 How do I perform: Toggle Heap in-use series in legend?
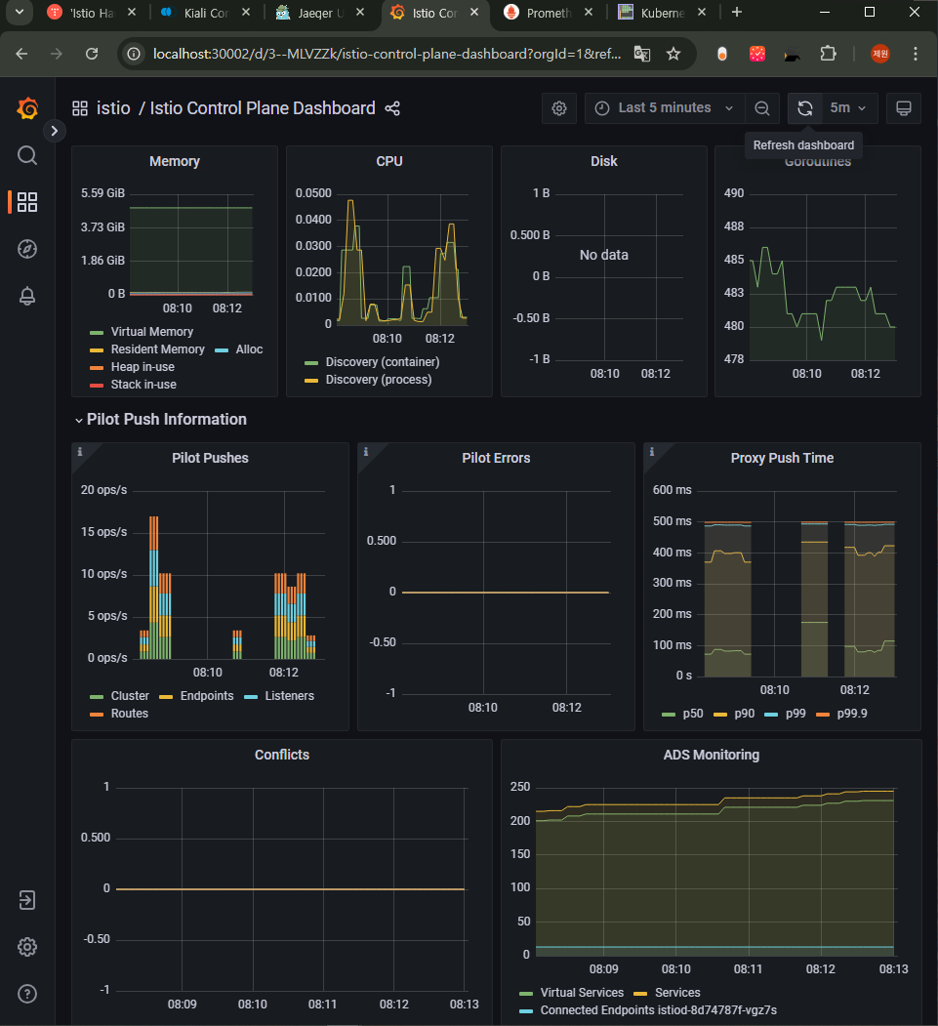(x=143, y=367)
